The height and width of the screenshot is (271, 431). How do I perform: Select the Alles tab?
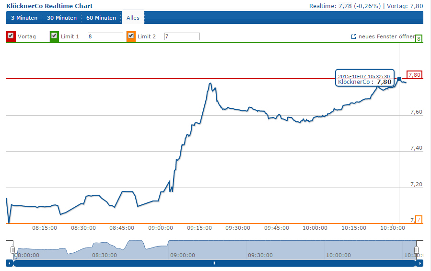(133, 18)
